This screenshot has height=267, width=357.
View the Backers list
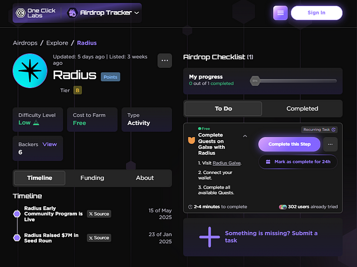coord(50,144)
